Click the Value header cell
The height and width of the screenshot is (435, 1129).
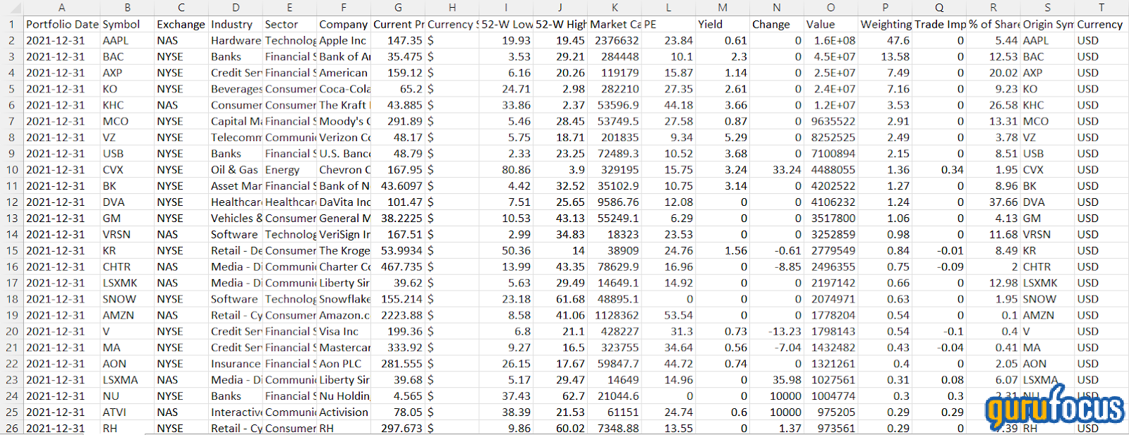(x=831, y=25)
